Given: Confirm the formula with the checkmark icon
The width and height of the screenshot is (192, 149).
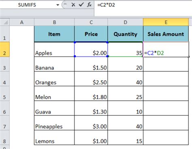Looking at the screenshot, I should point(81,5).
